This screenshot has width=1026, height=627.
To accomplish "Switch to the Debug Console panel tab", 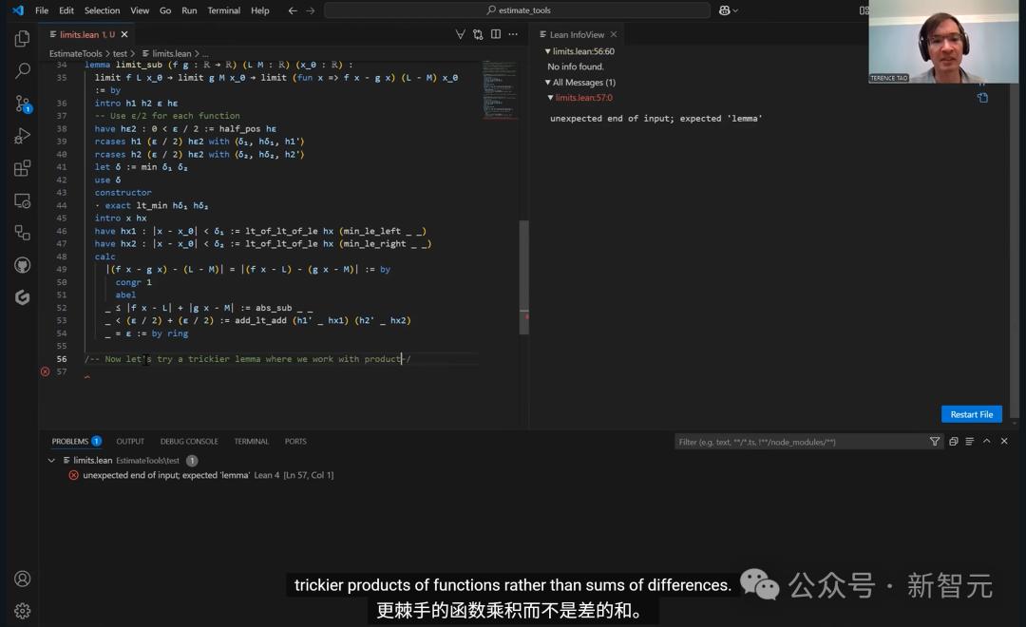I will tap(189, 442).
